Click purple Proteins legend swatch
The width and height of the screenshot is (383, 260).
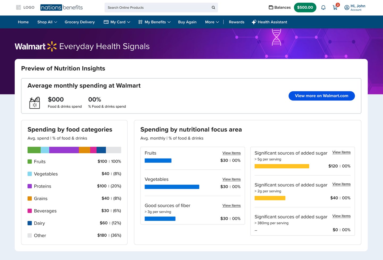click(x=30, y=186)
